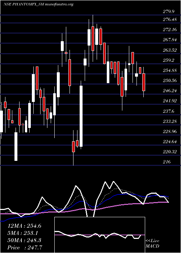Click inside the MACD inset chart panel
The height and width of the screenshot is (253, 181).
100,235
